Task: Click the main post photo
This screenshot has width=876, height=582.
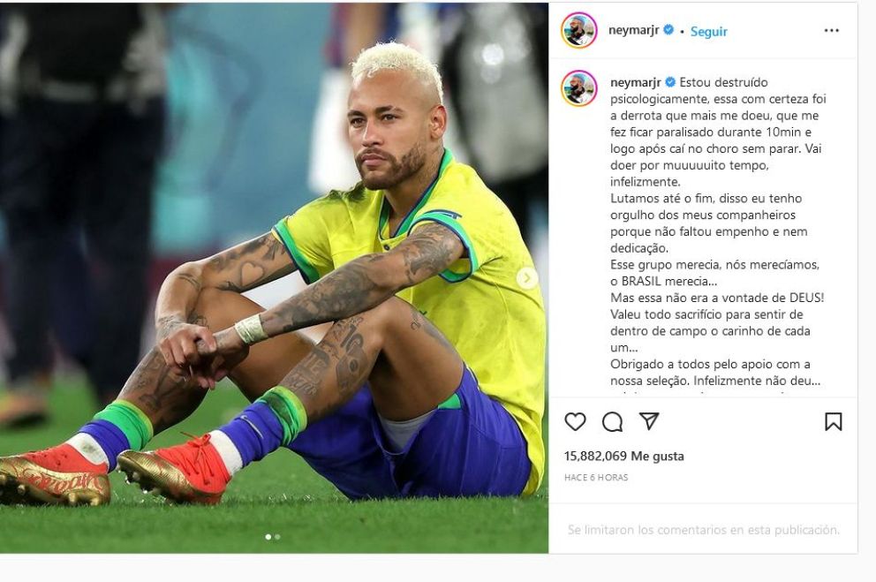Action: coord(274,277)
